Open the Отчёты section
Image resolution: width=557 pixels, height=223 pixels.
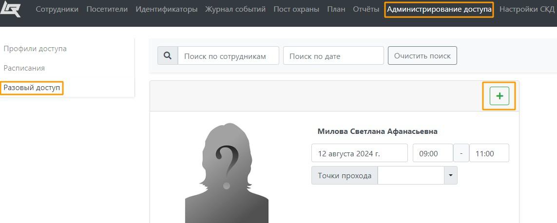click(x=365, y=9)
